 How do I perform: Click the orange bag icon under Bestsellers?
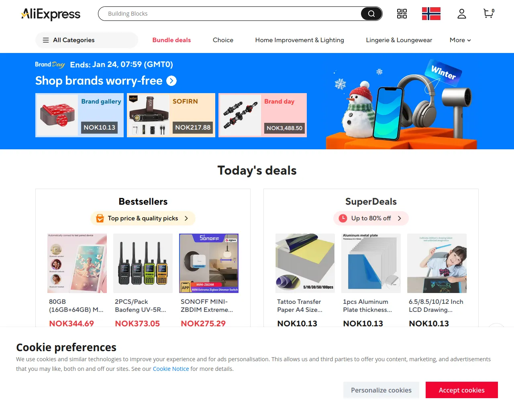coord(100,218)
